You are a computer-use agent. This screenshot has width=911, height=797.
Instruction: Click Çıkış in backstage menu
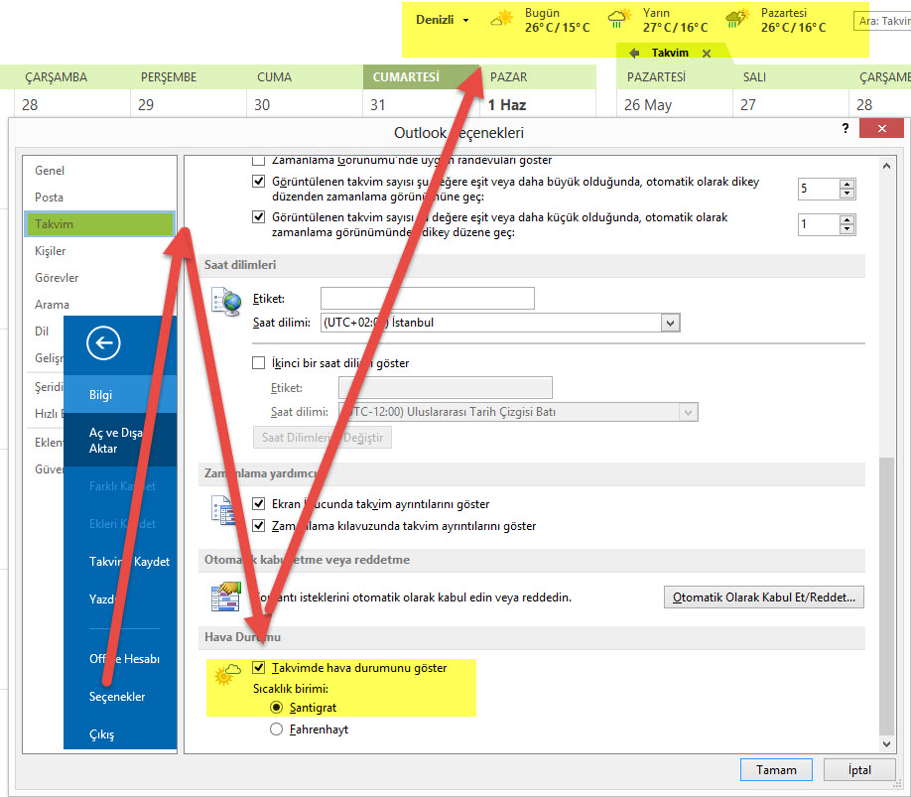pyautogui.click(x=120, y=734)
